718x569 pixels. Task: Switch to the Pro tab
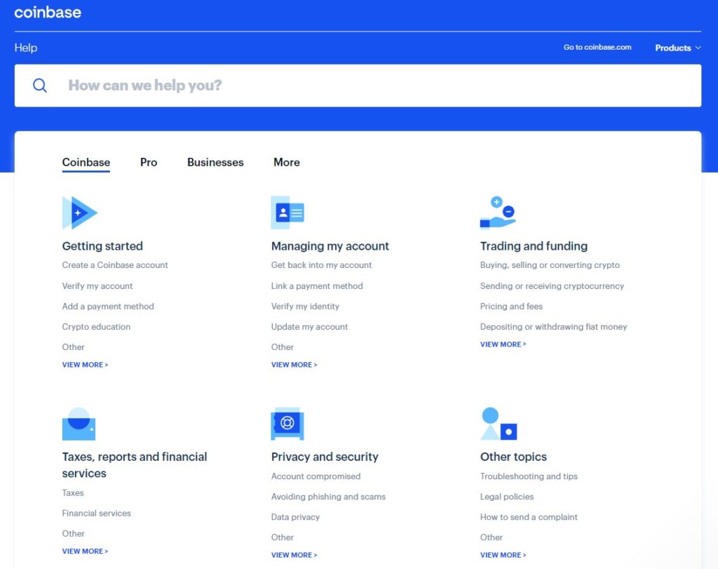pyautogui.click(x=148, y=162)
